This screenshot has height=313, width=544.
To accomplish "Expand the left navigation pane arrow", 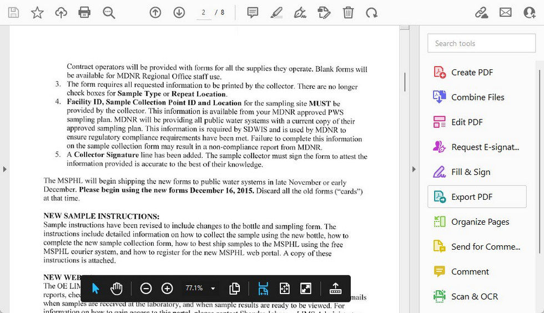I will [x=4, y=169].
